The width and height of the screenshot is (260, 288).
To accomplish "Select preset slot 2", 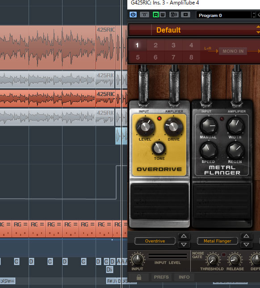I will tap(155, 45).
